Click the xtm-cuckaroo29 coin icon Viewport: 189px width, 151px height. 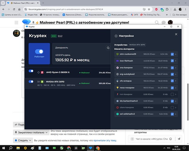[x=117, y=54]
